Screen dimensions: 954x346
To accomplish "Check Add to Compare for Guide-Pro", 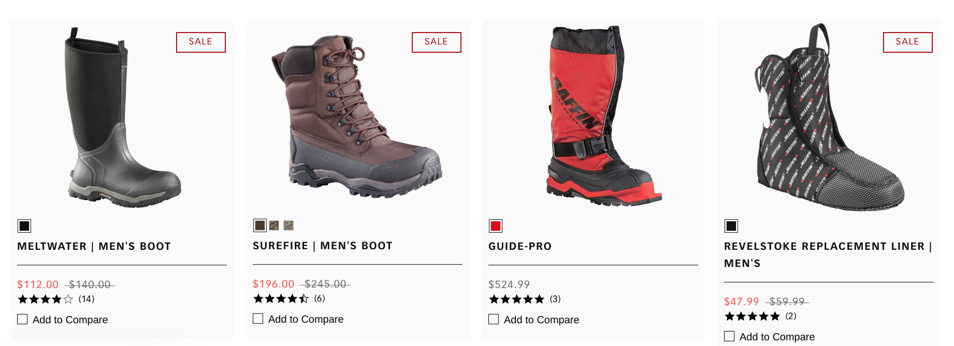I will click(494, 319).
